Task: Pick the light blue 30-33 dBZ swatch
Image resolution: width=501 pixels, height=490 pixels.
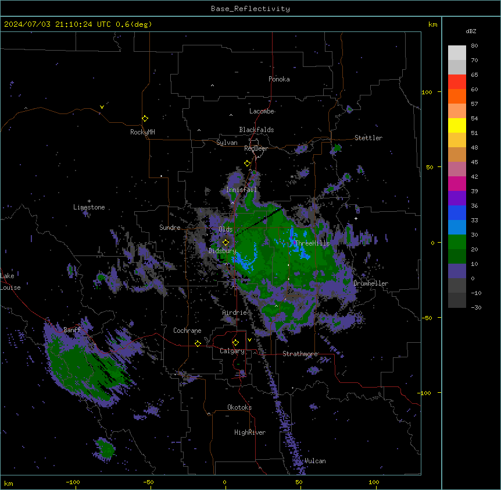Action: point(457,228)
